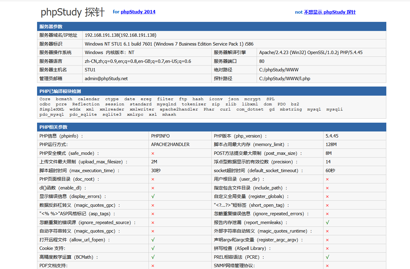Click the × mark for ASpell Library
The image size is (410, 269).
(x=327, y=249)
